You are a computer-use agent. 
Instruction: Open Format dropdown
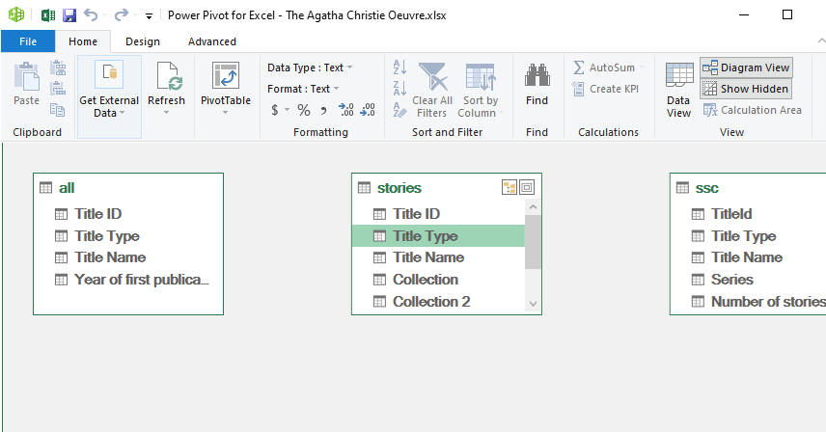pyautogui.click(x=303, y=89)
